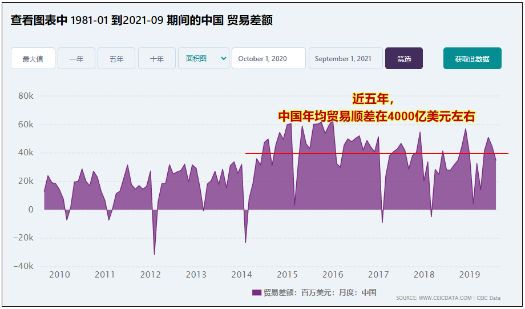Click the September 1, 2021 end date field
The width and height of the screenshot is (525, 309).
click(x=345, y=59)
